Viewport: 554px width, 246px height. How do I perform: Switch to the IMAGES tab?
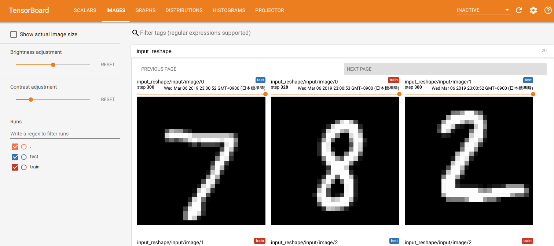[116, 10]
